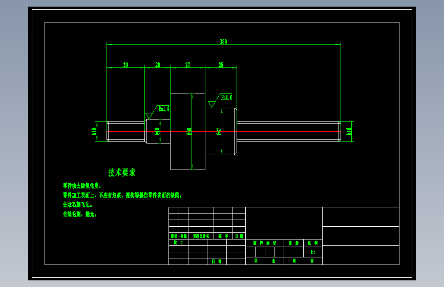Click the 1:1 scale value
Image resolution: width=444 pixels, height=287 pixels.
313,252
